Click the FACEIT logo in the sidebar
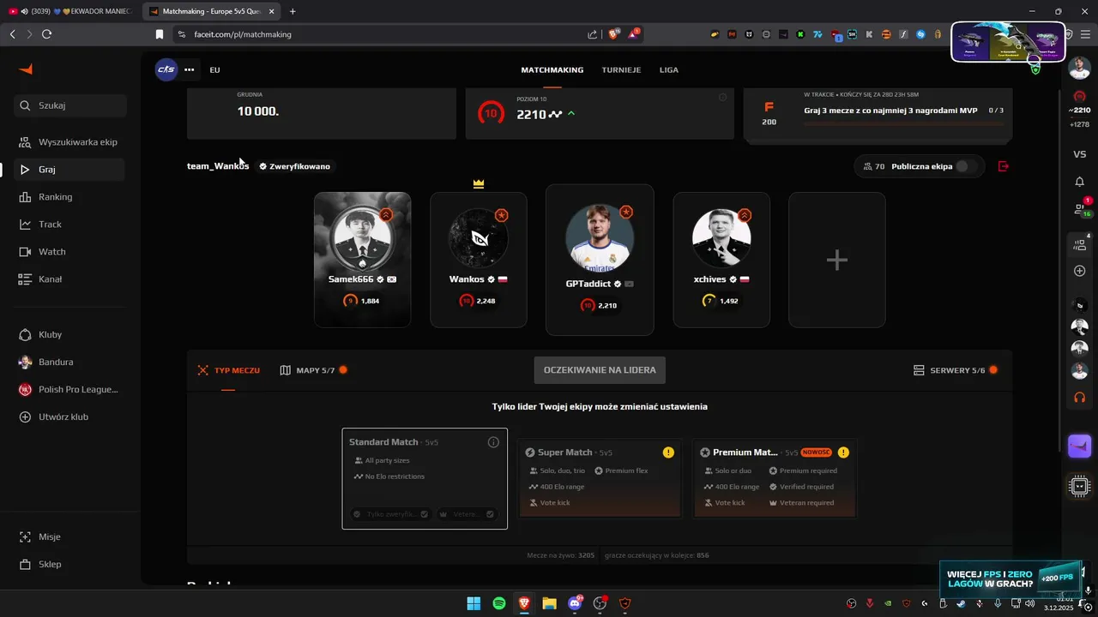Screen dimensions: 1098x617 [x=26, y=69]
